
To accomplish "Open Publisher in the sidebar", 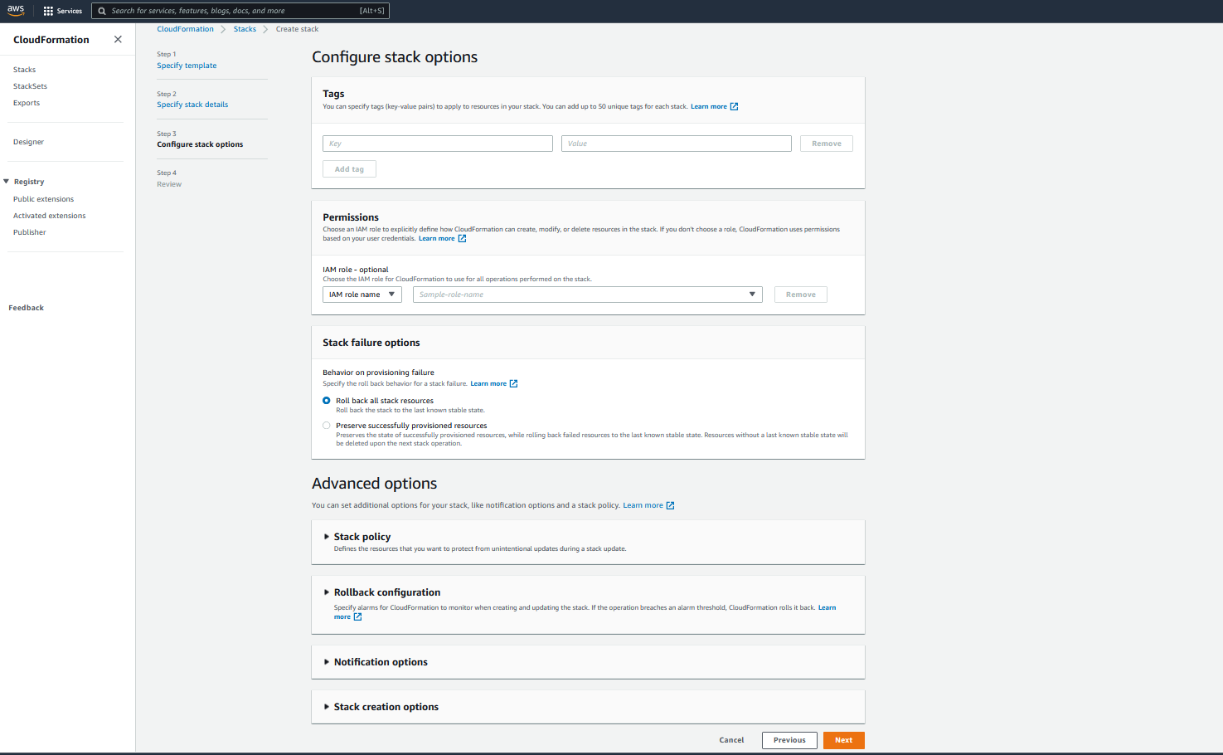I will pyautogui.click(x=30, y=232).
